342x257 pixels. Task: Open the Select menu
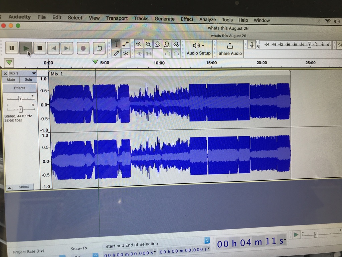click(x=75, y=18)
